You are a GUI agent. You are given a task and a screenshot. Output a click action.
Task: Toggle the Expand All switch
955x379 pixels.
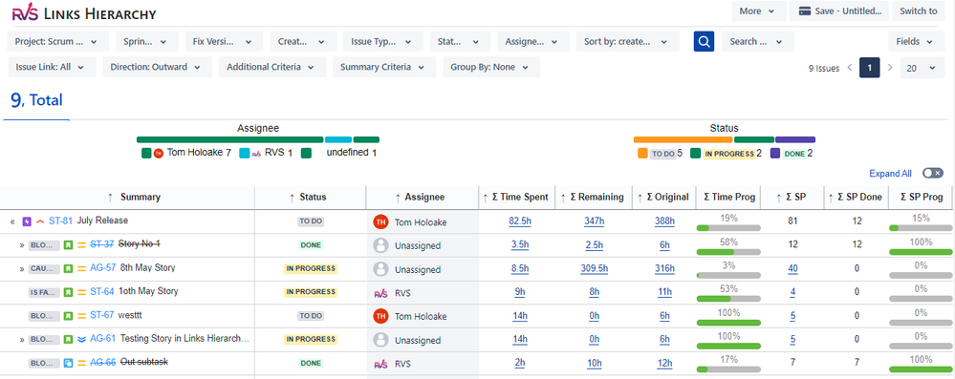(x=932, y=174)
